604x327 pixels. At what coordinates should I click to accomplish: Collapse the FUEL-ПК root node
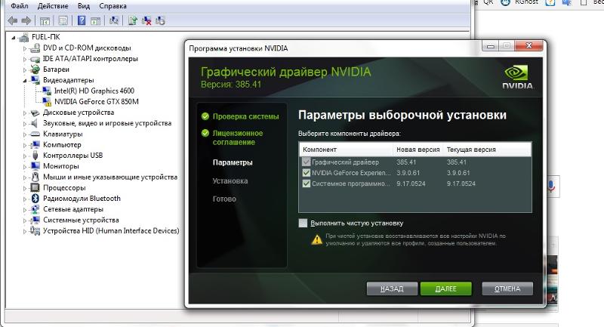14,38
